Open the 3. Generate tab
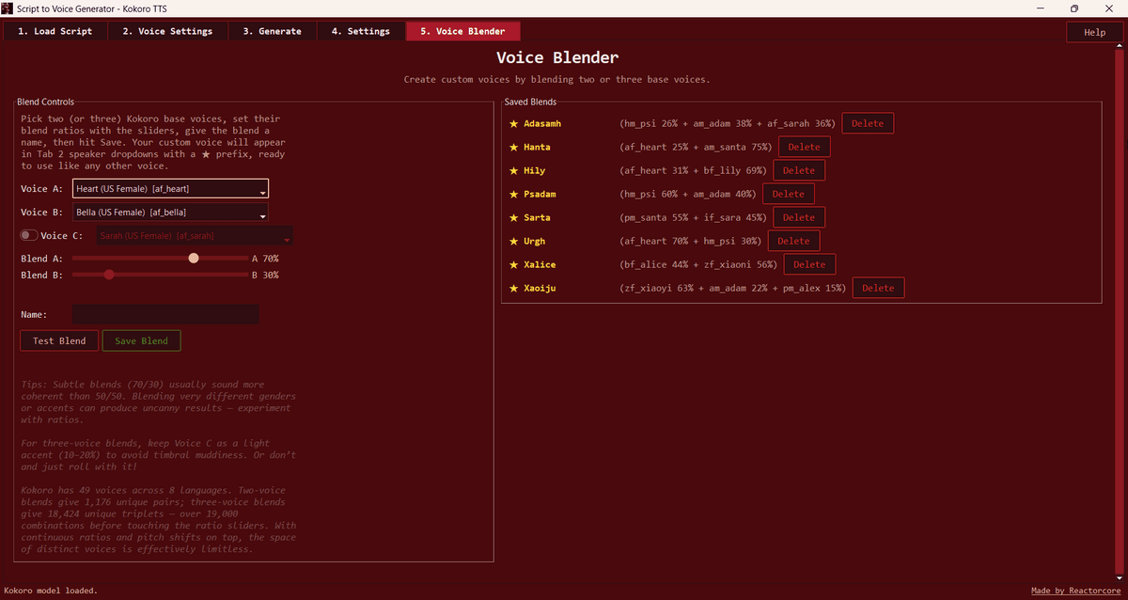This screenshot has height=600, width=1128. [x=273, y=31]
